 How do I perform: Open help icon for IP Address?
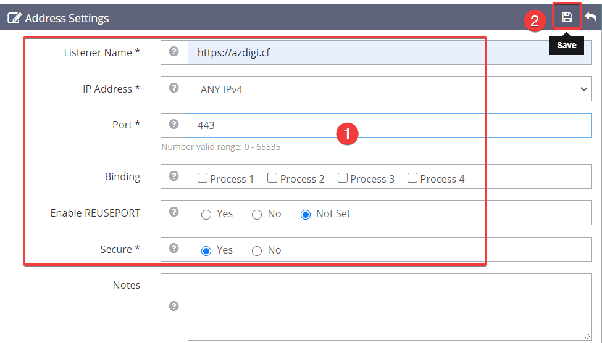[174, 88]
